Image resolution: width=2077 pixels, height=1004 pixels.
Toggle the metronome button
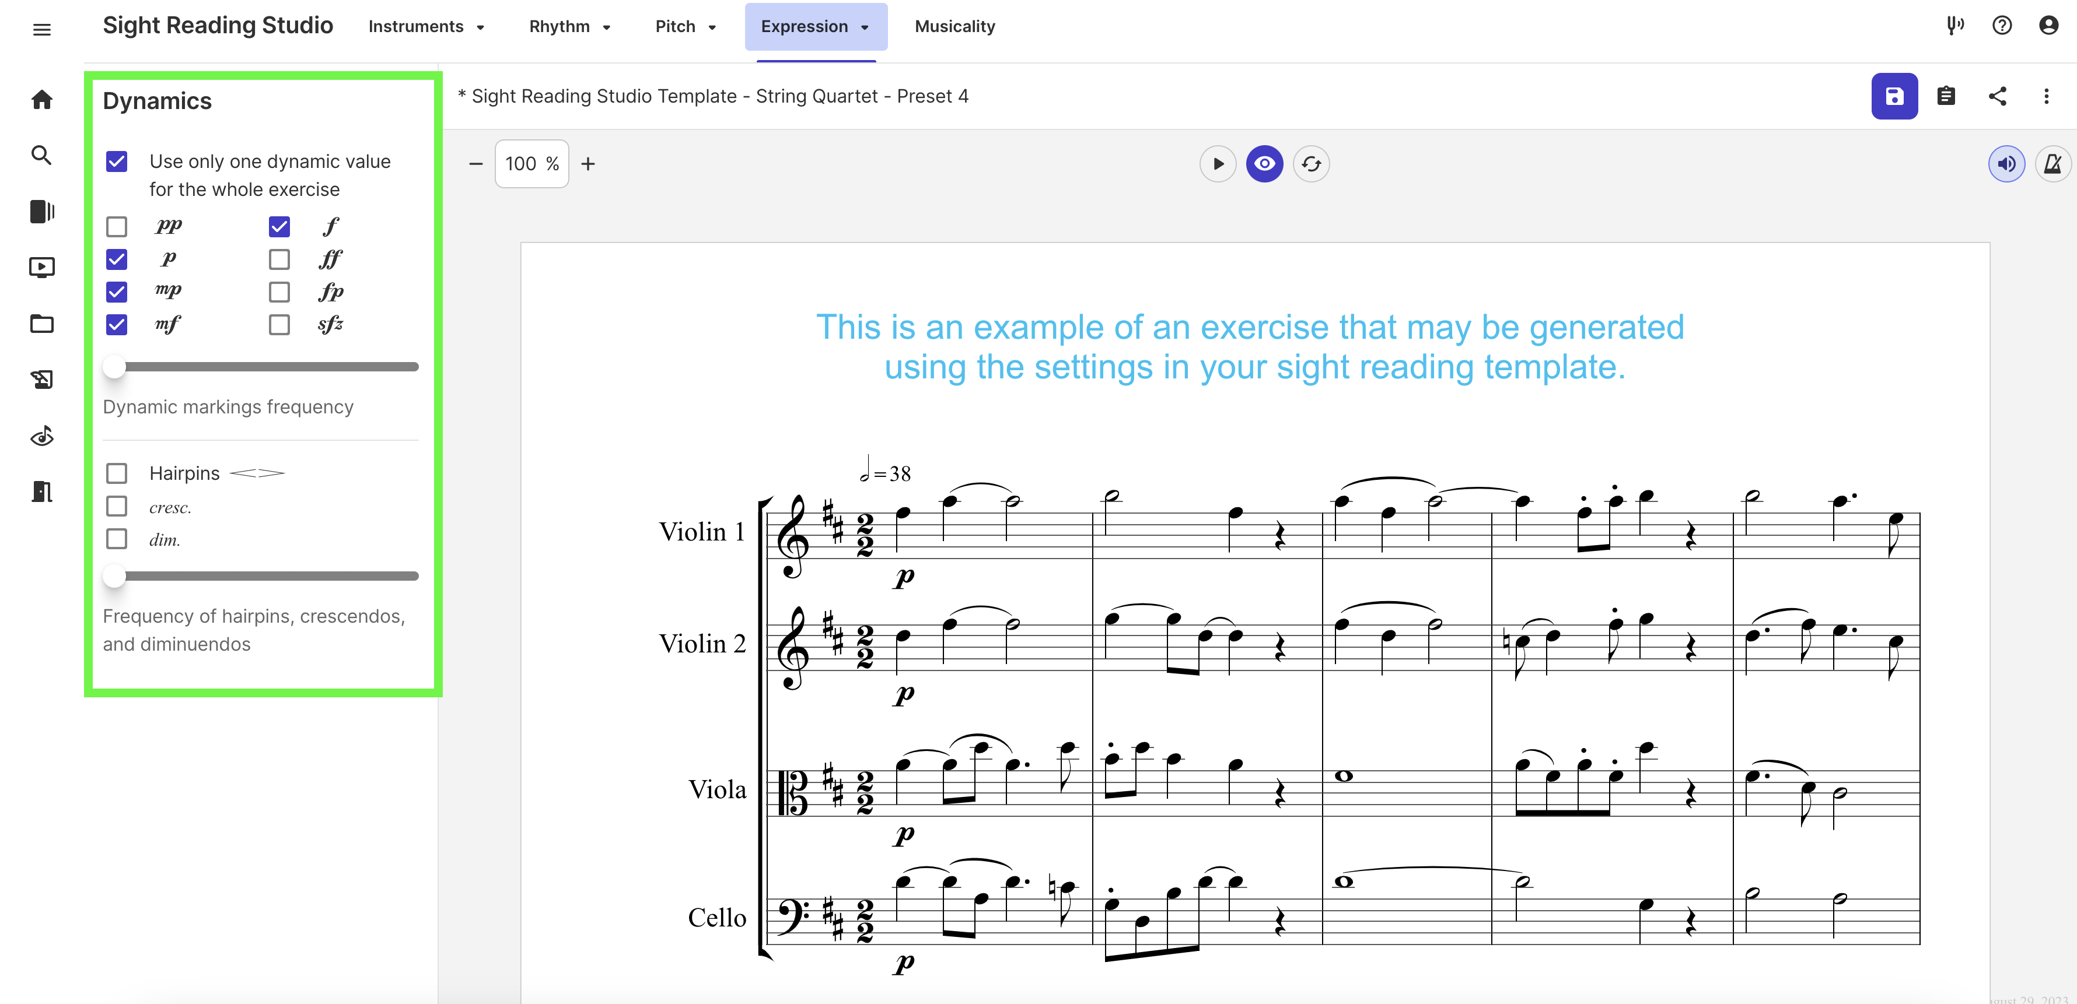(x=2053, y=164)
